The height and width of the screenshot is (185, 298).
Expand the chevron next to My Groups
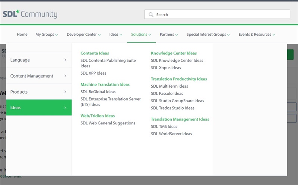(57, 35)
